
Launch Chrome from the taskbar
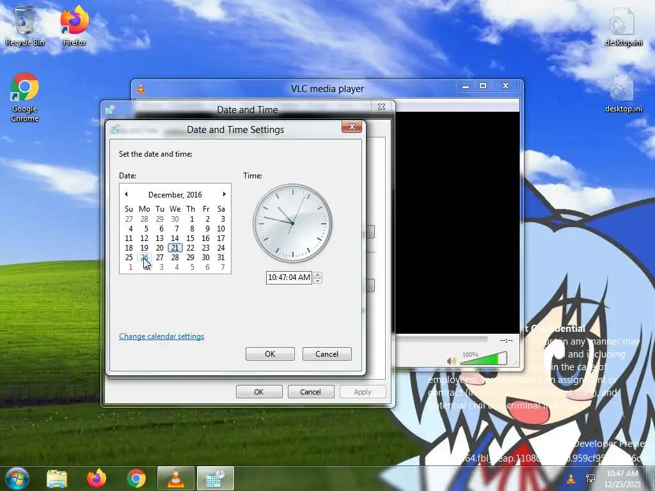coord(136,478)
